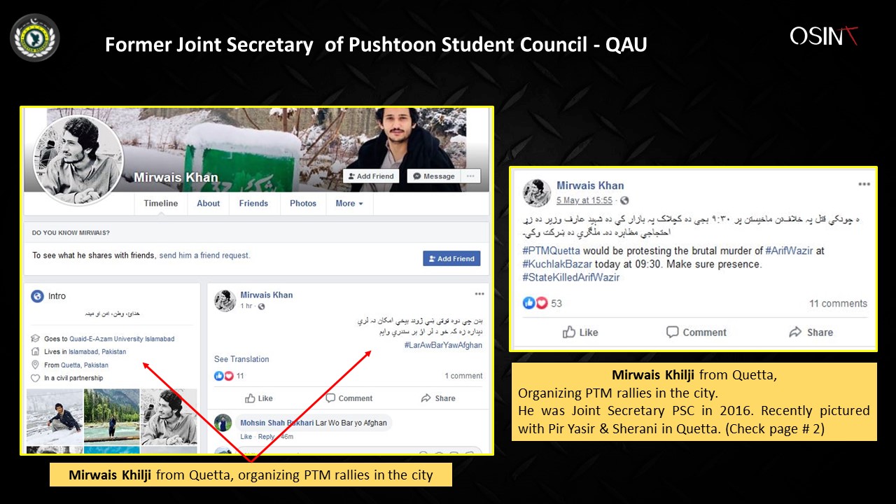Click the Share arrow icon on timeline post

[x=426, y=398]
